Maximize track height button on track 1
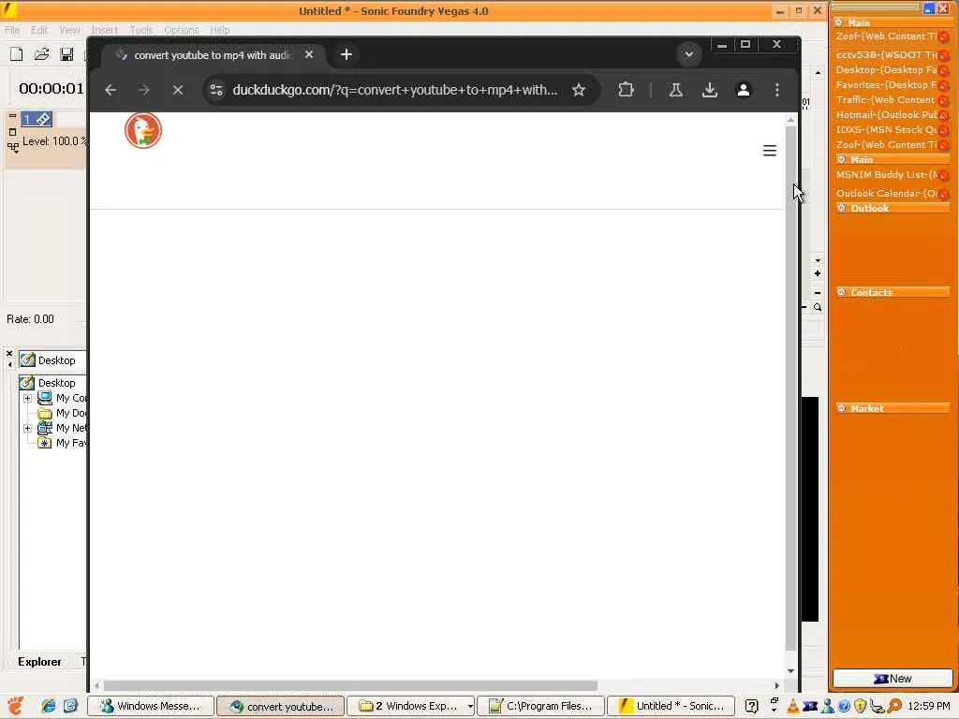 click(12, 131)
